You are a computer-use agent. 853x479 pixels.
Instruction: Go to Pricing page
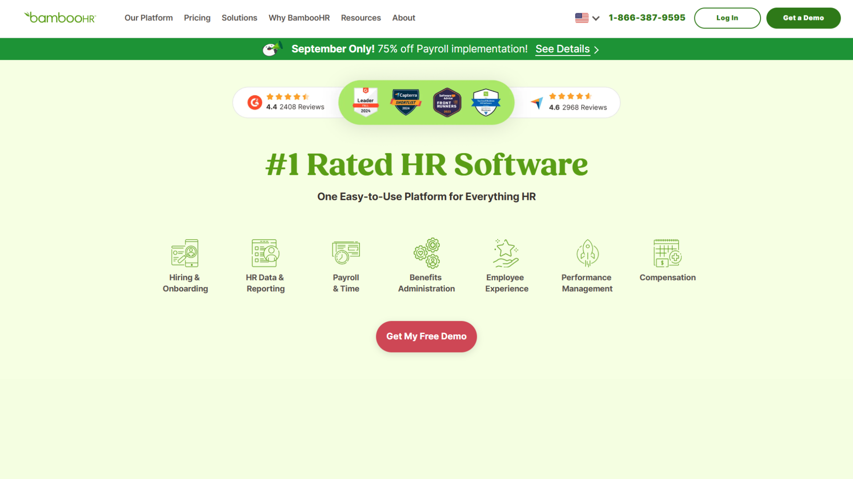pyautogui.click(x=197, y=18)
